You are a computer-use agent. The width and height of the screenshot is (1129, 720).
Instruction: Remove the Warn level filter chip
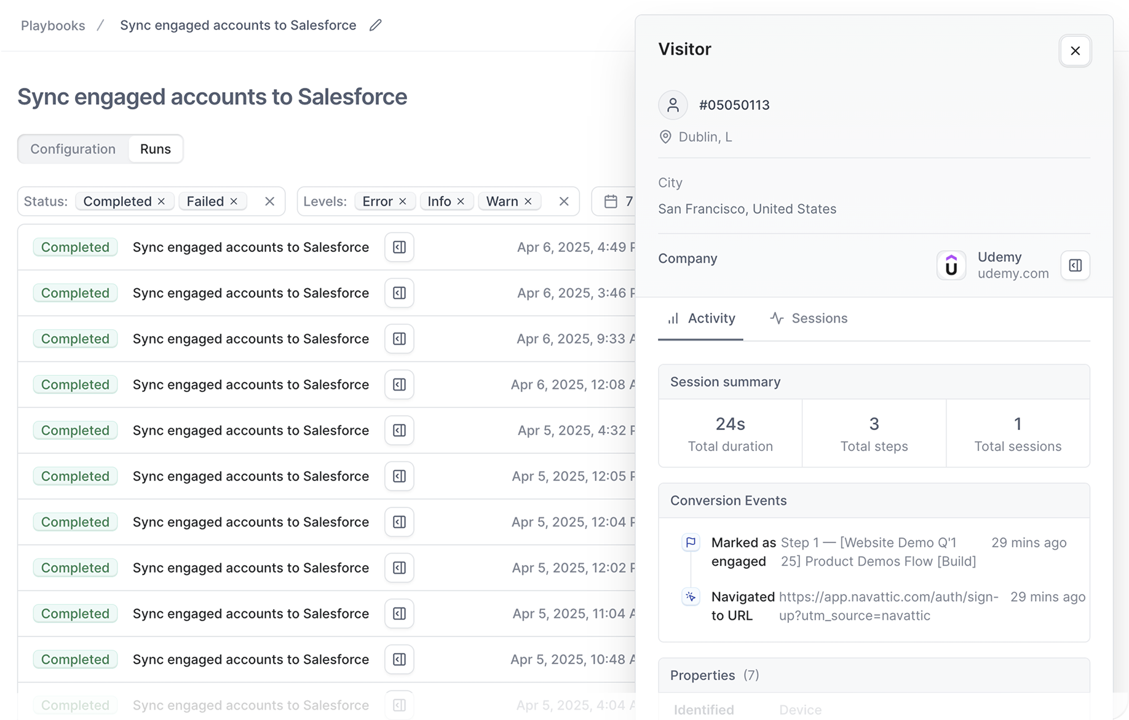(x=528, y=202)
